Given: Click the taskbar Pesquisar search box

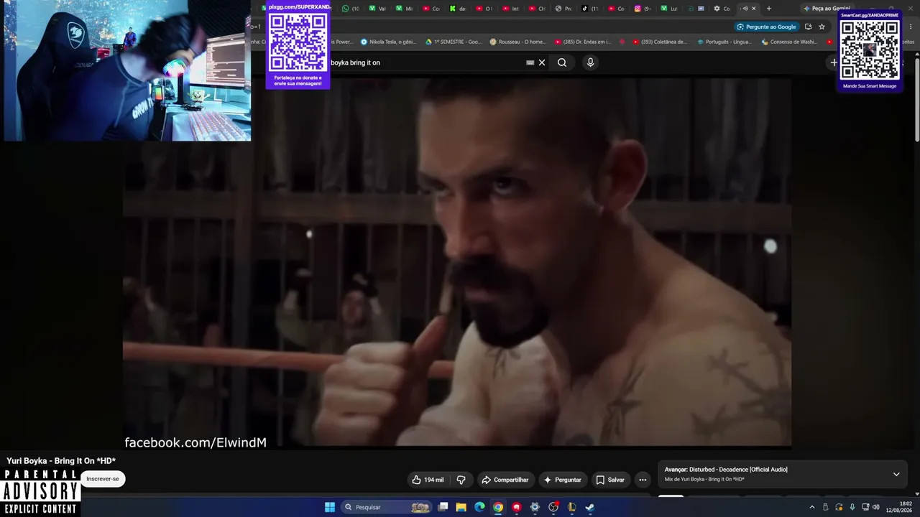Looking at the screenshot, I should click(x=386, y=507).
